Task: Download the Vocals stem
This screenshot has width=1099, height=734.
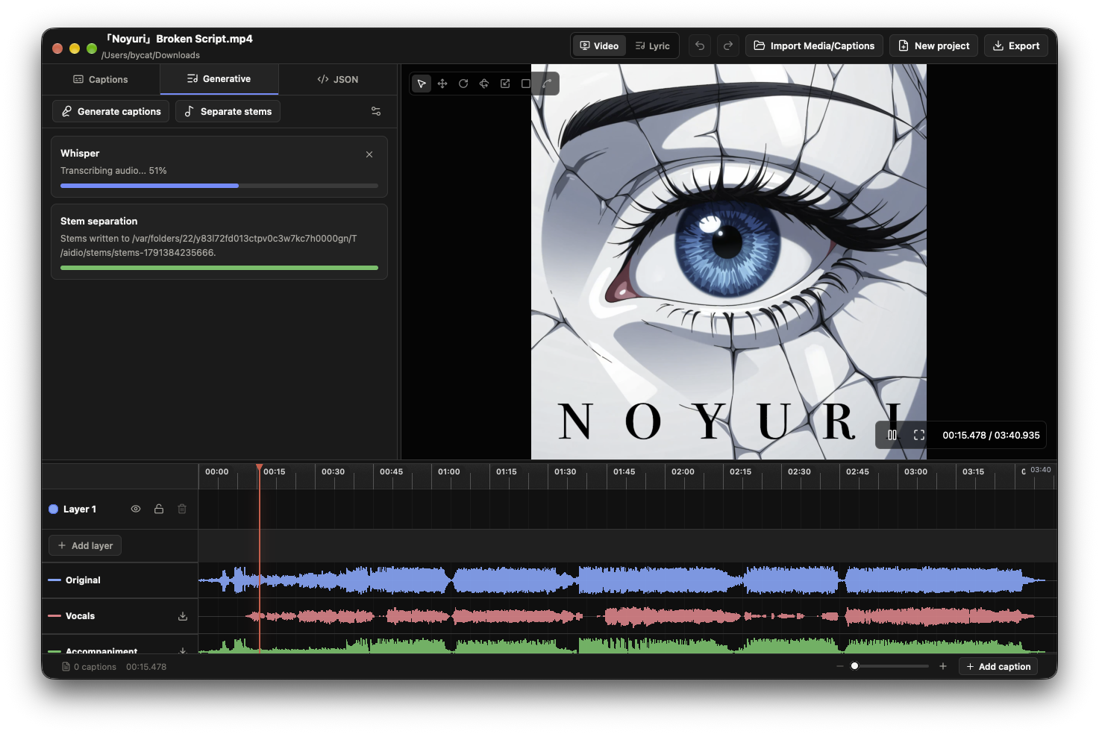Action: 183,616
